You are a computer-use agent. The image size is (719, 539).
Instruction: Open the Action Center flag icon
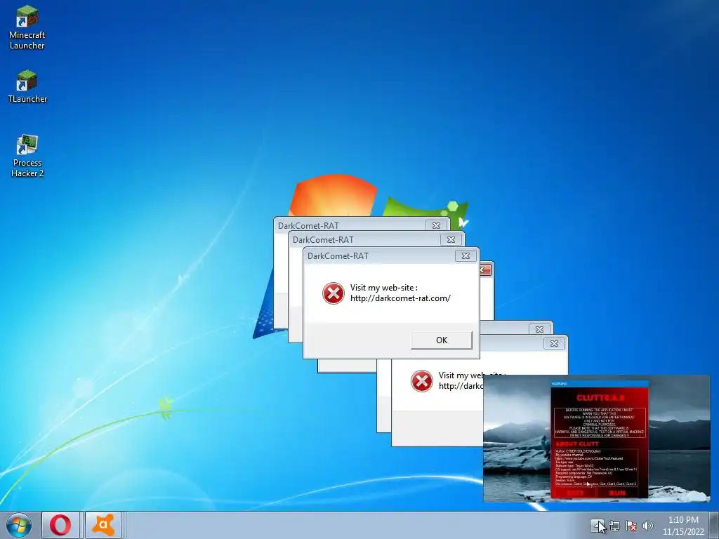pyautogui.click(x=631, y=526)
